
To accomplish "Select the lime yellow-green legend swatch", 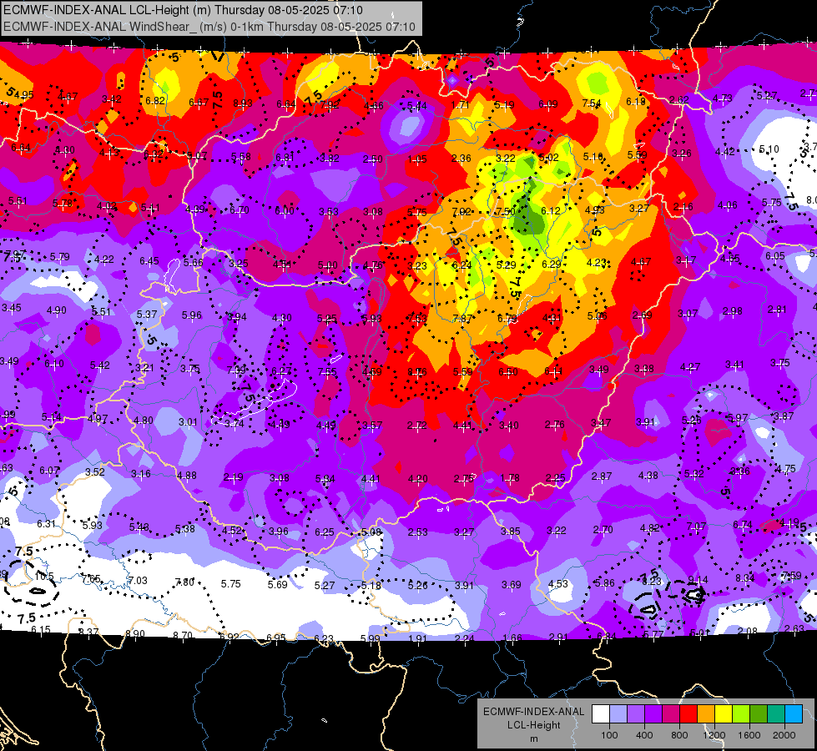I will point(741,714).
